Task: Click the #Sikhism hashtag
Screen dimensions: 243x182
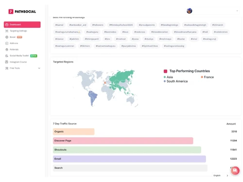Action: pos(85,46)
